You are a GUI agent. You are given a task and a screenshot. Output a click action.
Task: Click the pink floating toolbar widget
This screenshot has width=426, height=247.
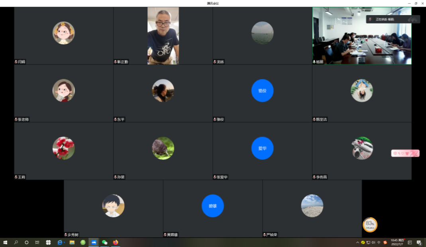coord(405,153)
